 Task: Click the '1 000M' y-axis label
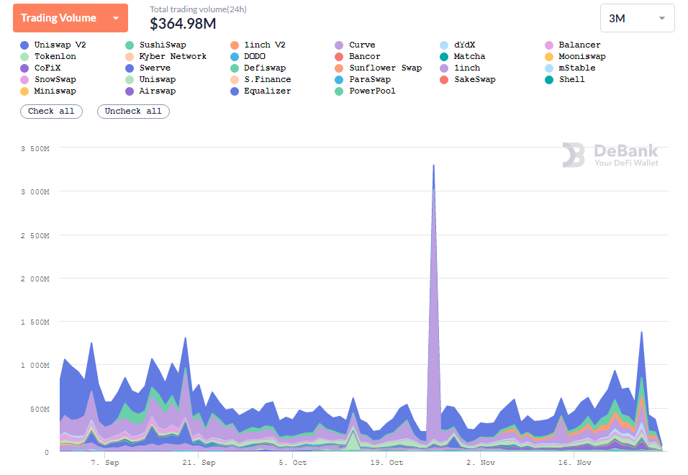(35, 365)
